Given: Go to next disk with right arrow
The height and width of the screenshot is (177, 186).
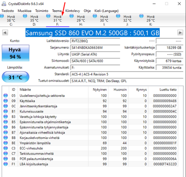Looking at the screenshot, I should click(x=180, y=33).
